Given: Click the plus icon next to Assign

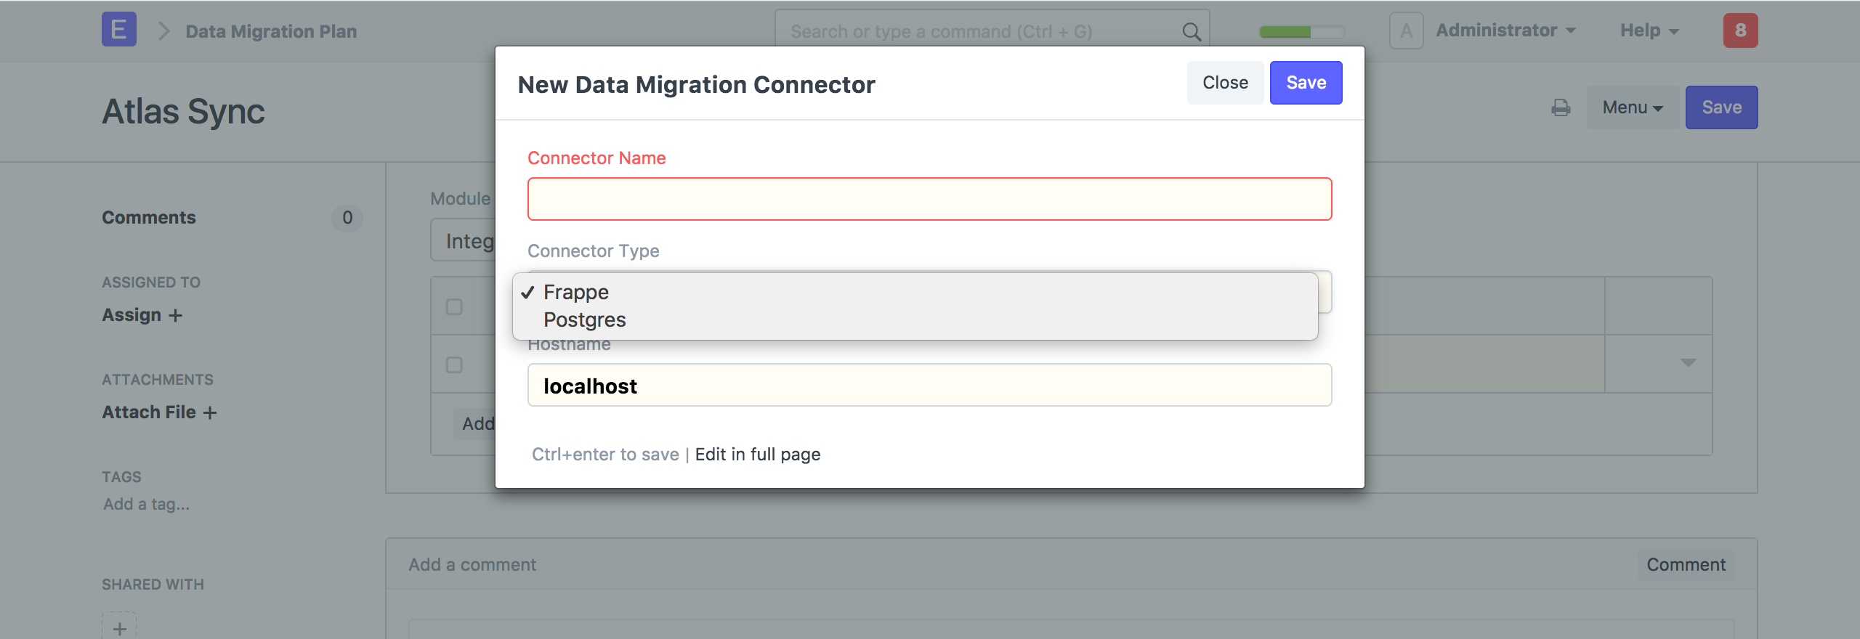Looking at the screenshot, I should coord(176,316).
